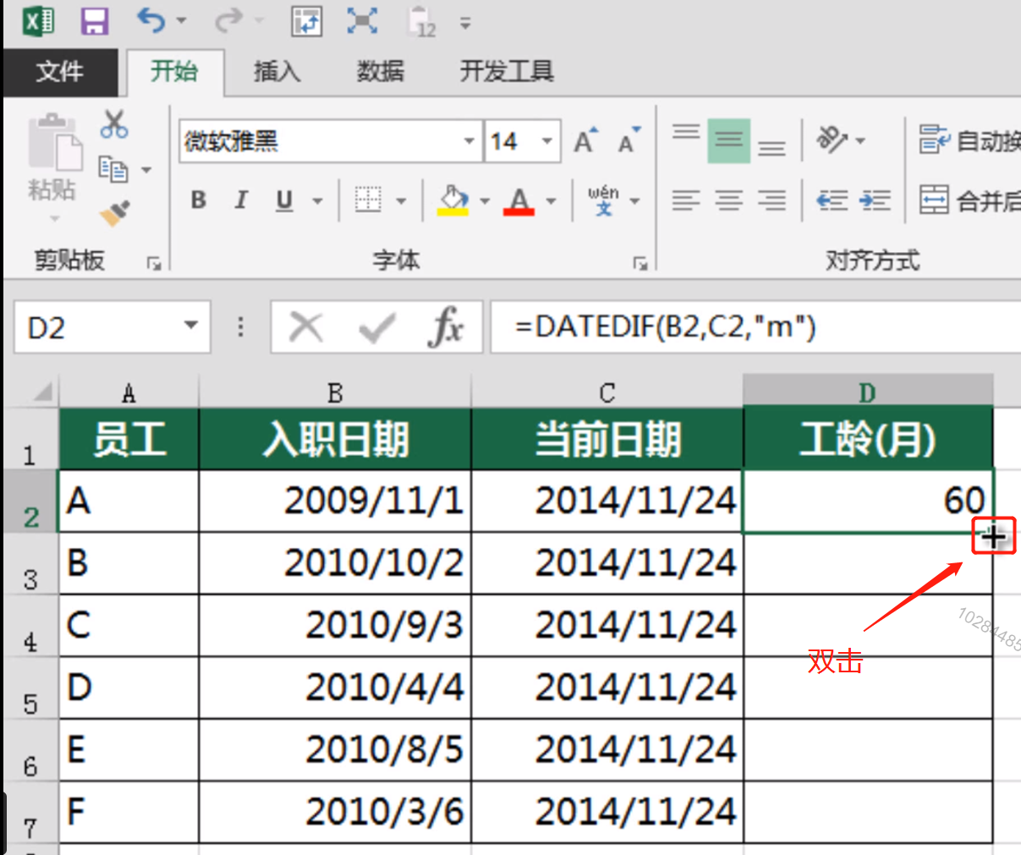Click the 工龄(月) header cell
The width and height of the screenshot is (1021, 855).
click(868, 439)
